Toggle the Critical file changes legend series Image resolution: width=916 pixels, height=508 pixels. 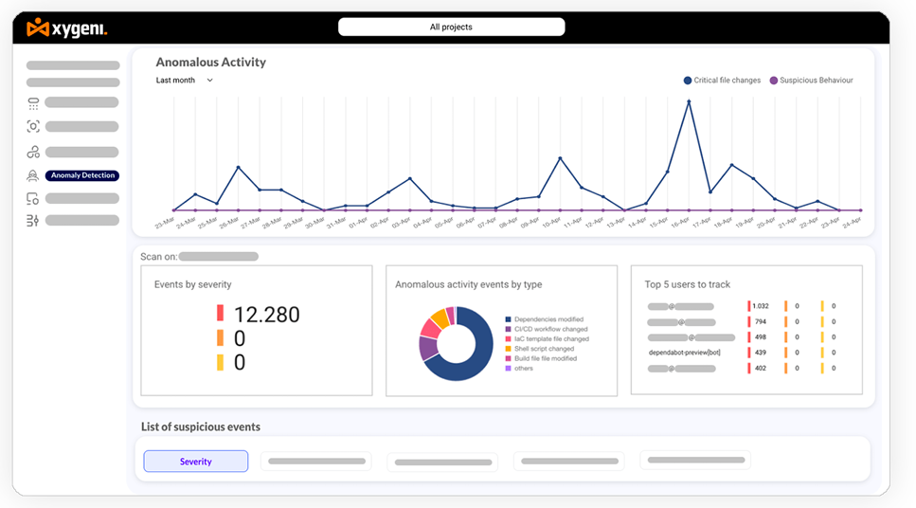722,81
